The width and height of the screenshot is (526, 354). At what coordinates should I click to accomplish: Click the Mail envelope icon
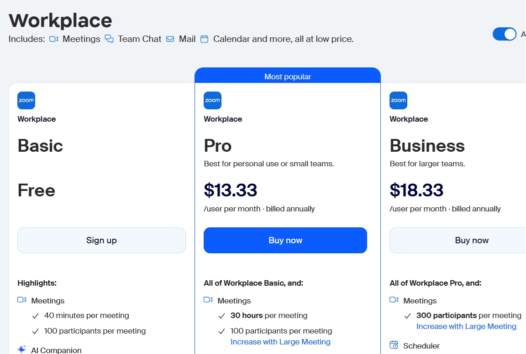[x=170, y=39]
